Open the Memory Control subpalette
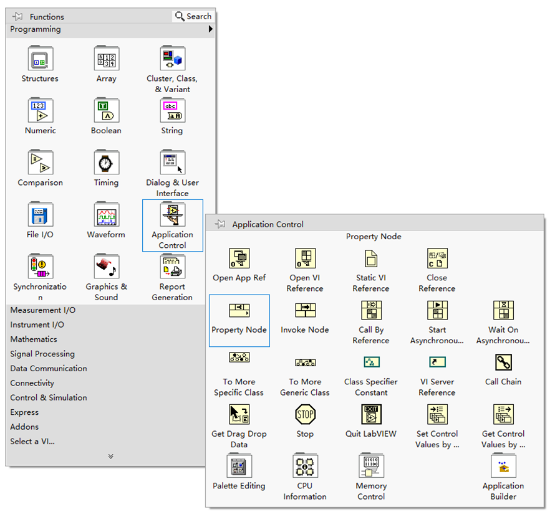 pyautogui.click(x=371, y=466)
